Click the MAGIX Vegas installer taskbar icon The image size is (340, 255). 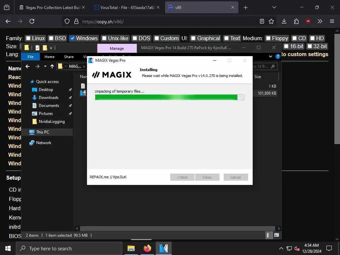pos(163,248)
